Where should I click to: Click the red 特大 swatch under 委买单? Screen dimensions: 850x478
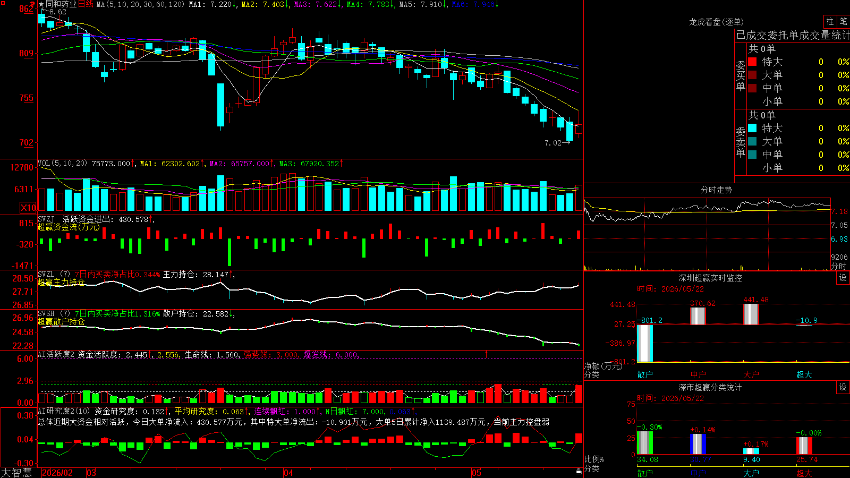click(x=752, y=62)
